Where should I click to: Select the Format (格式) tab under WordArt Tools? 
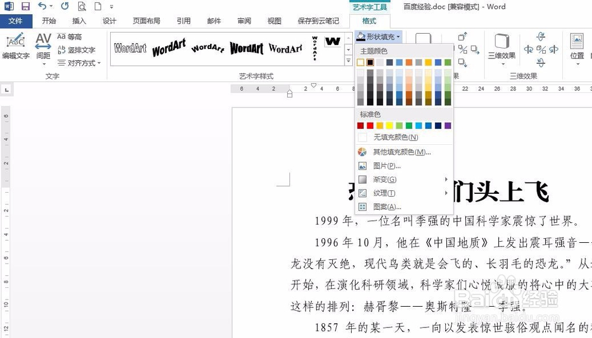369,21
